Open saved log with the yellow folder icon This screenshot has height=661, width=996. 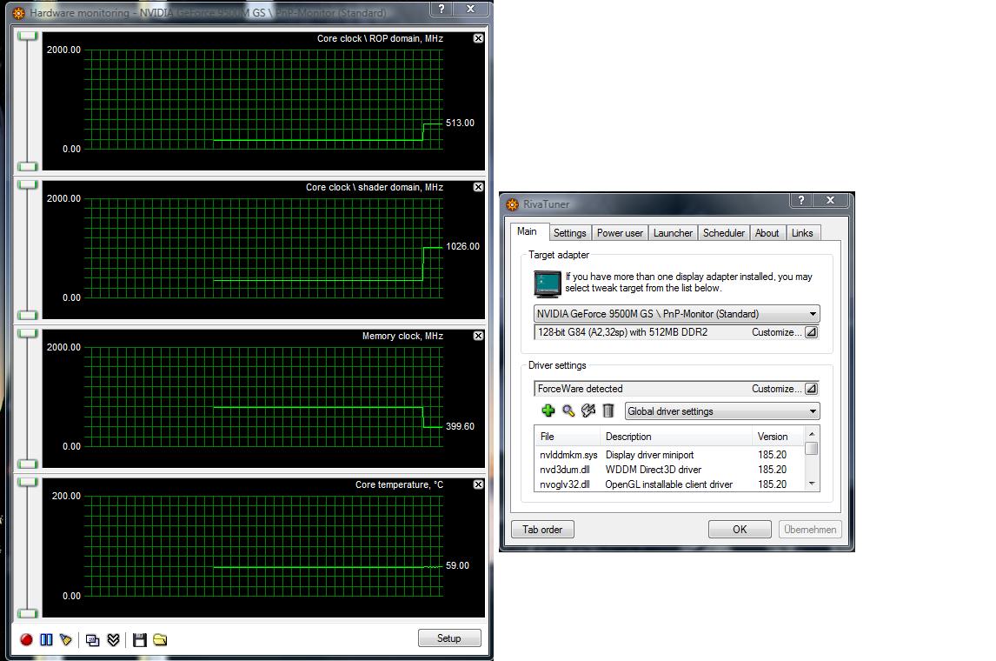pos(160,640)
